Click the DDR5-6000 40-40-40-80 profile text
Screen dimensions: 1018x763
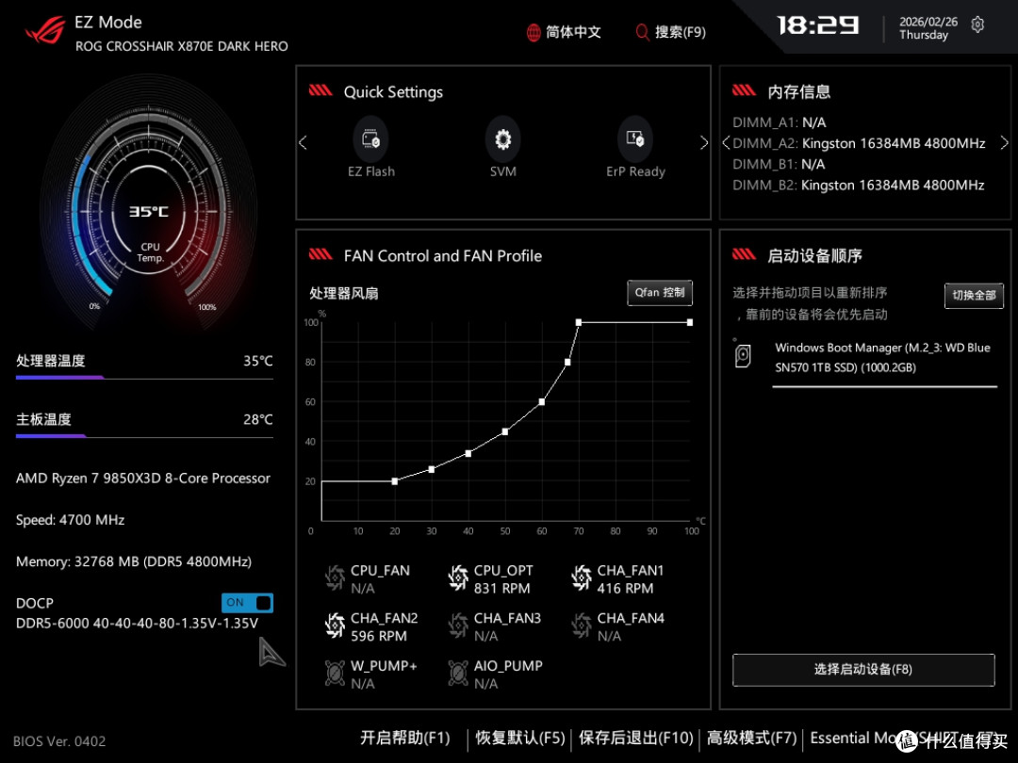137,623
